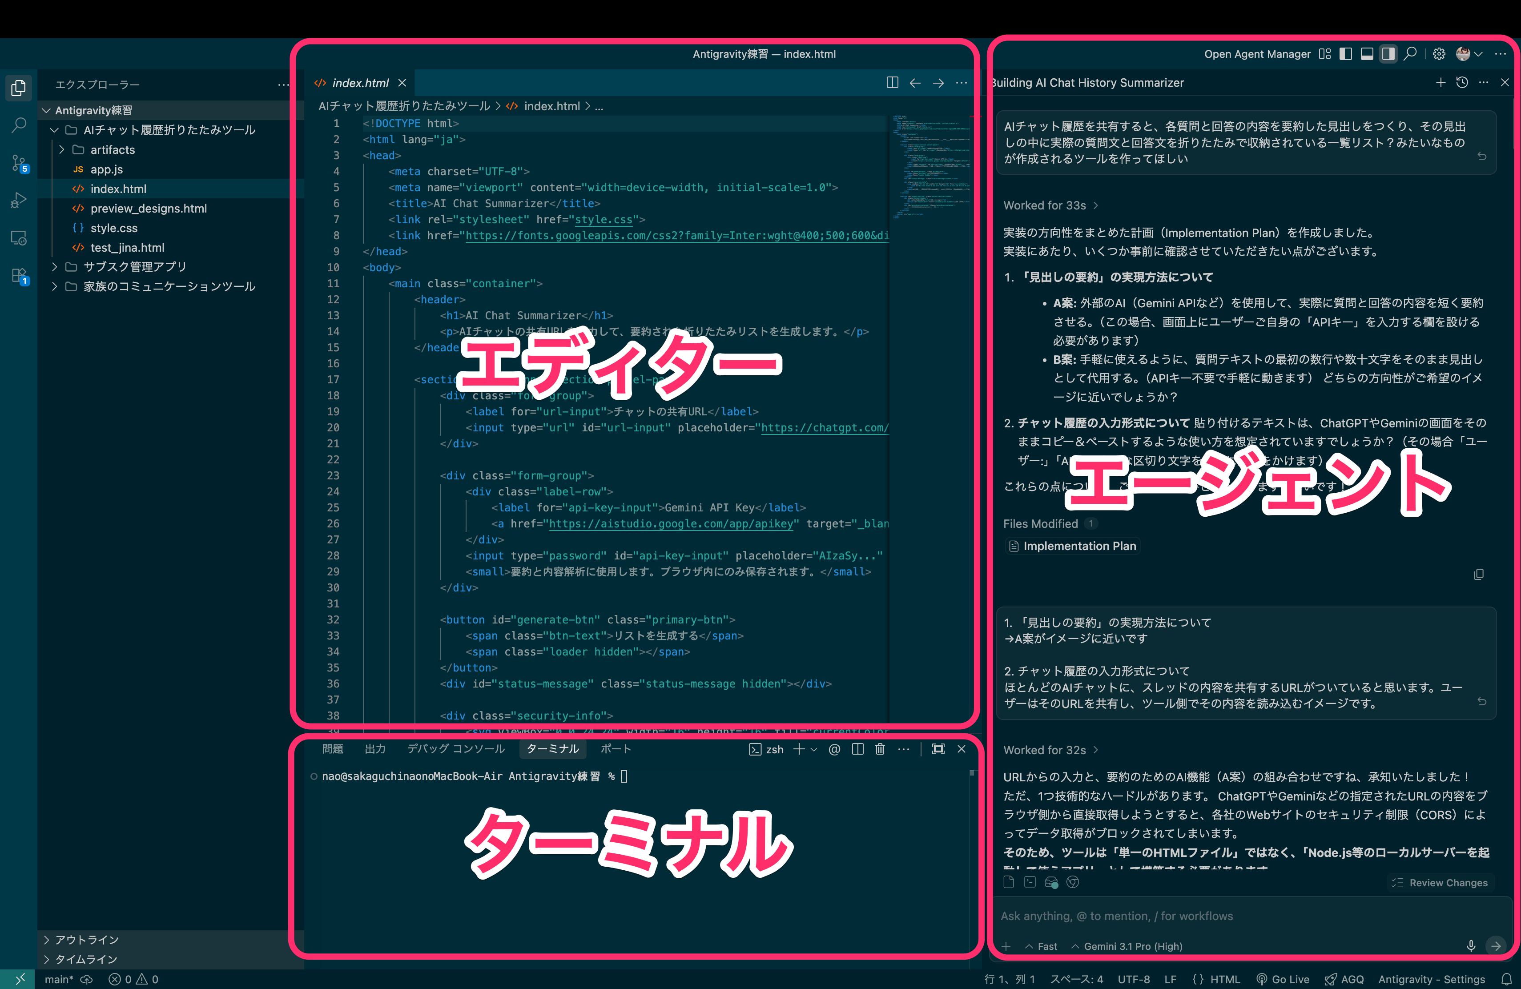Click the Review Changes button
The image size is (1521, 989).
tap(1440, 882)
